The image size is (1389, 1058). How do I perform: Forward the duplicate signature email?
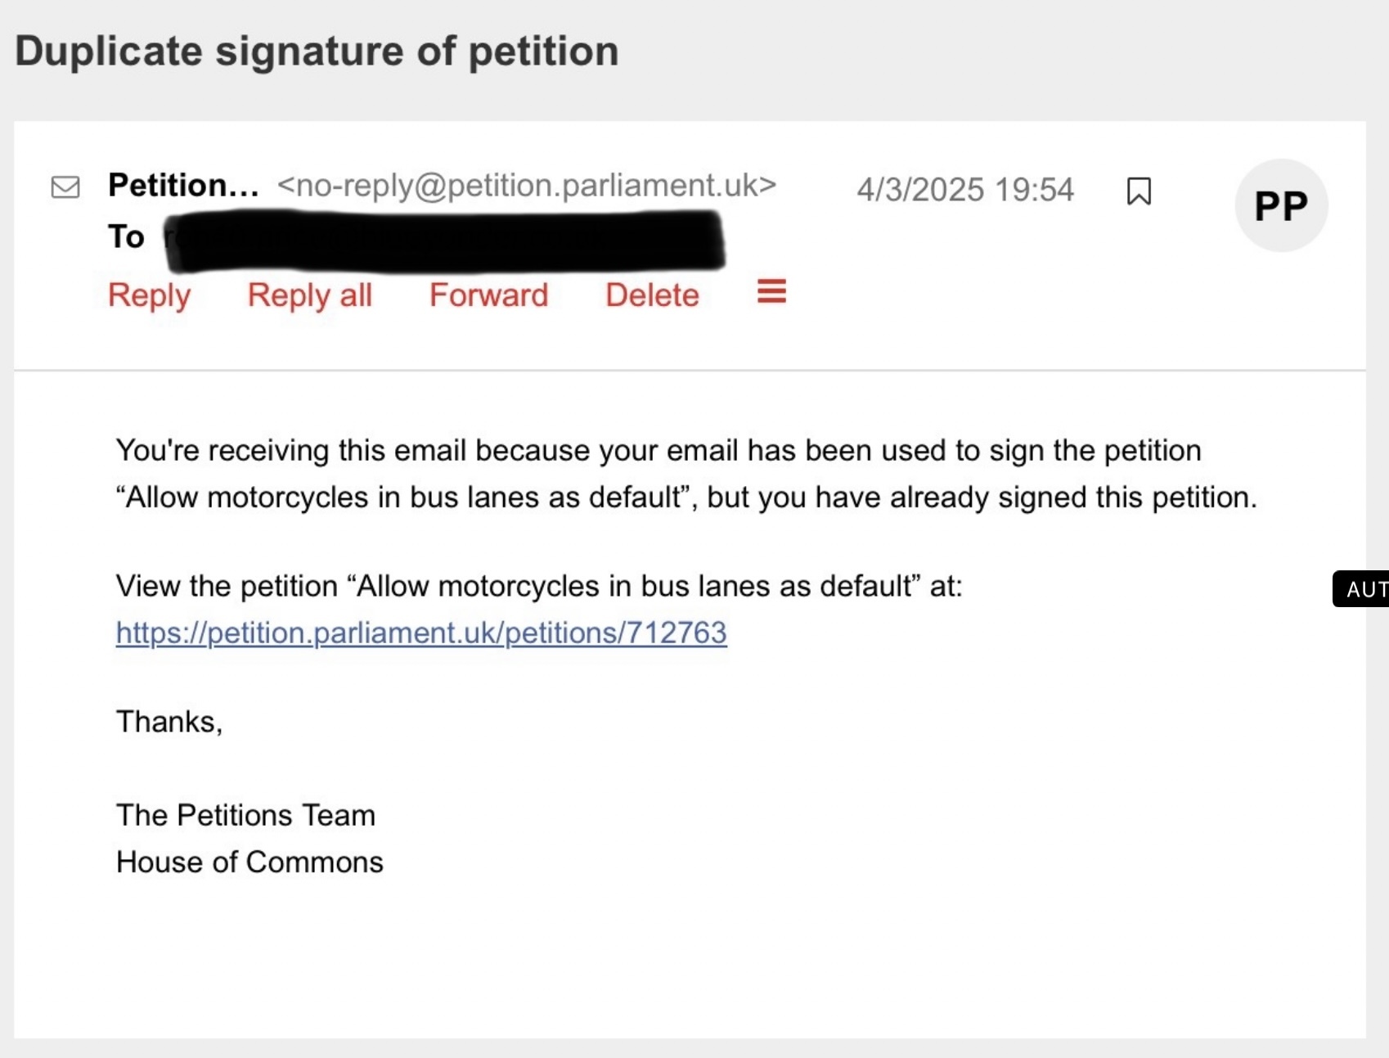(x=488, y=295)
